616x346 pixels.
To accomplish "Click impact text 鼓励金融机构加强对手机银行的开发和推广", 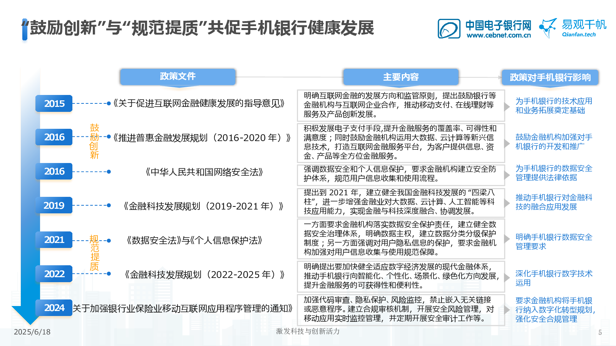I will point(554,142).
